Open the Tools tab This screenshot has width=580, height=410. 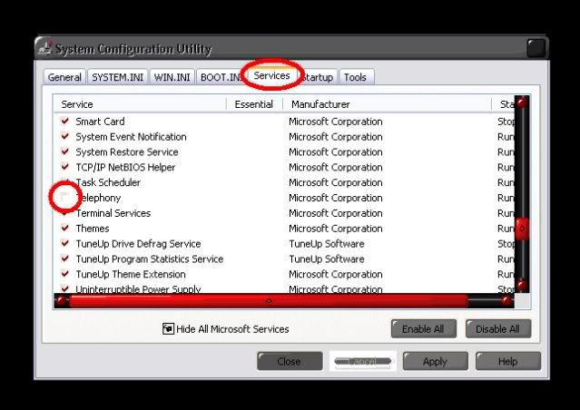click(355, 78)
